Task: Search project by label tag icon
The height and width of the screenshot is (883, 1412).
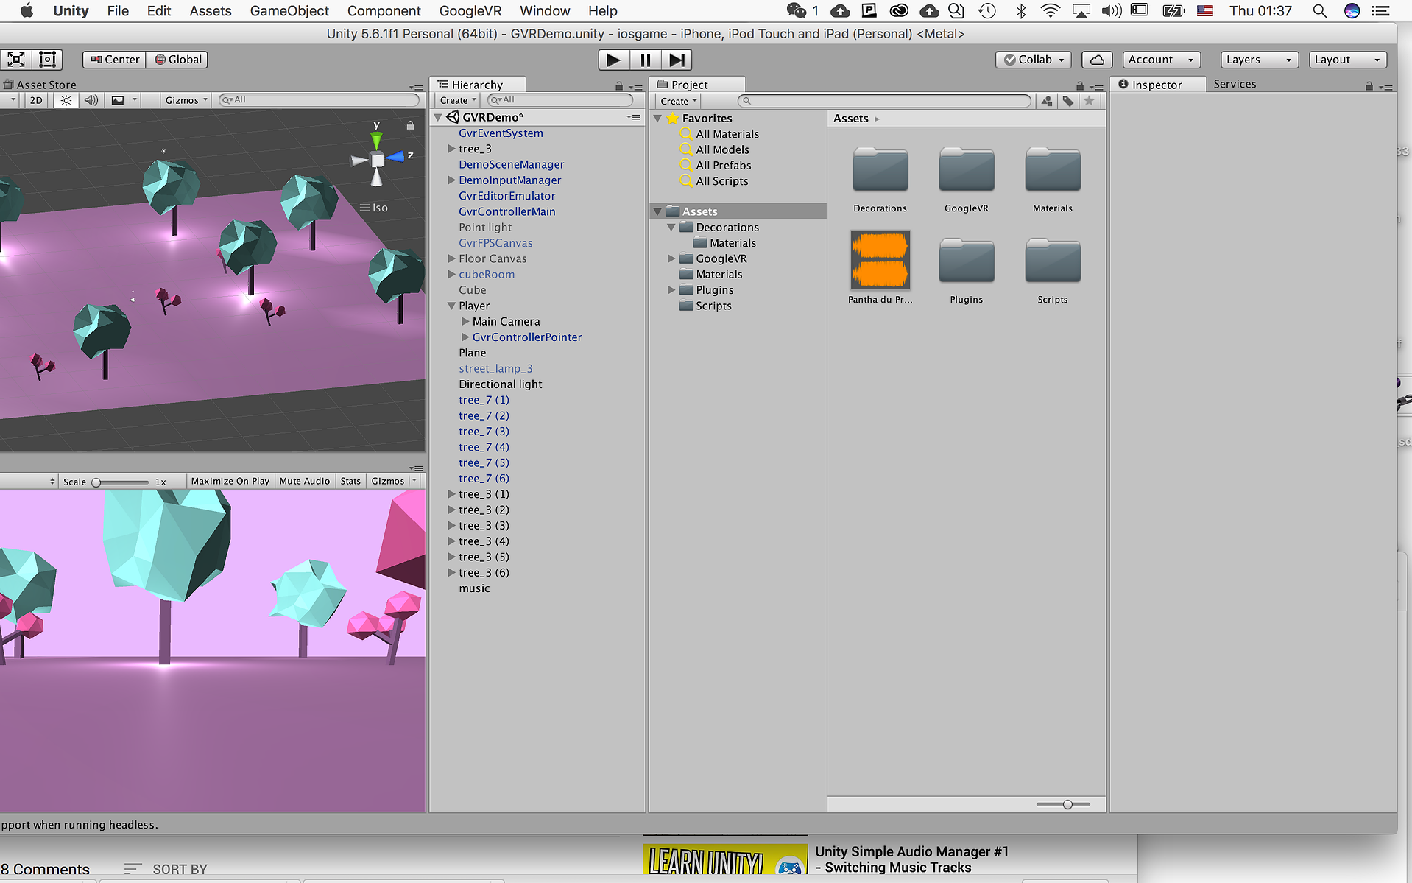Action: coord(1067,101)
